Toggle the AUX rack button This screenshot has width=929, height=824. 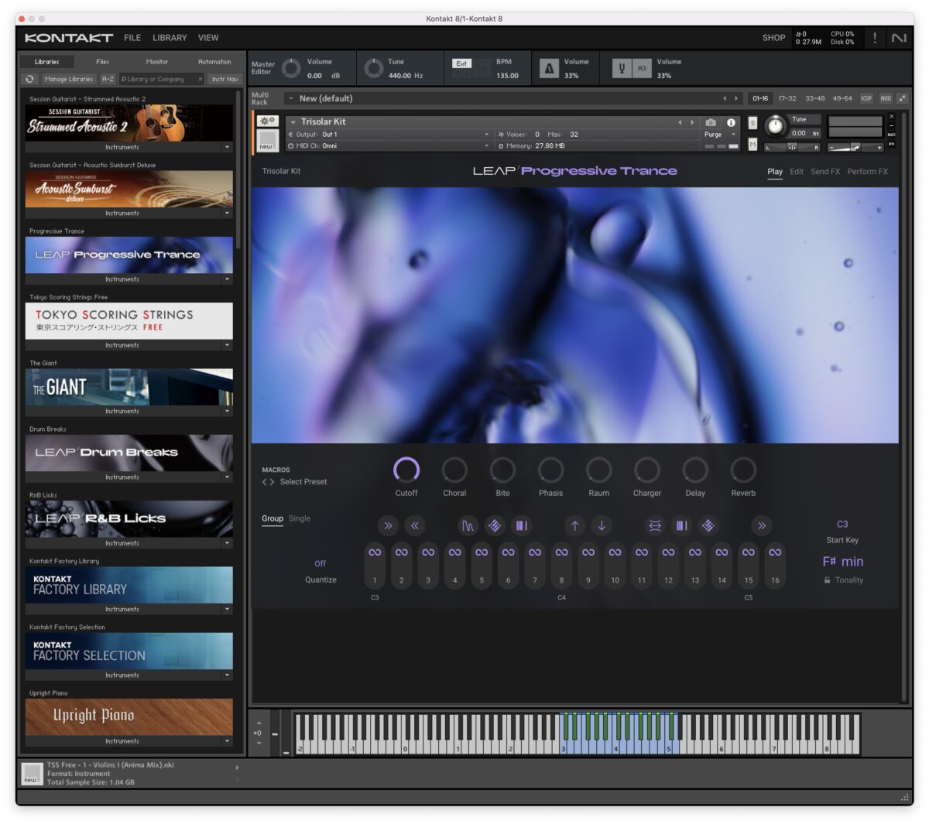coord(886,98)
